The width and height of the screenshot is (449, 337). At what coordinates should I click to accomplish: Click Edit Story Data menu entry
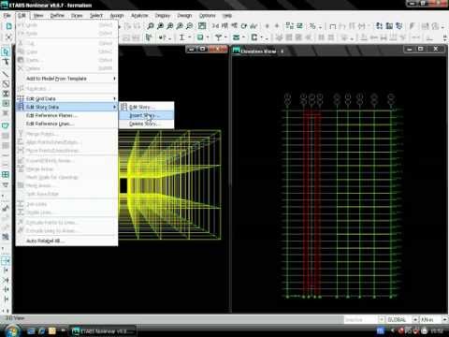(66, 107)
